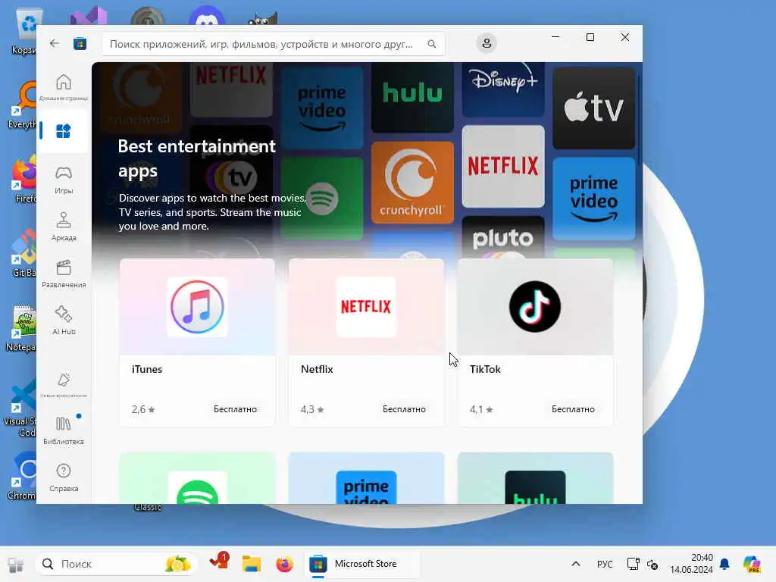Click the muted volume tray icon

tap(652, 564)
